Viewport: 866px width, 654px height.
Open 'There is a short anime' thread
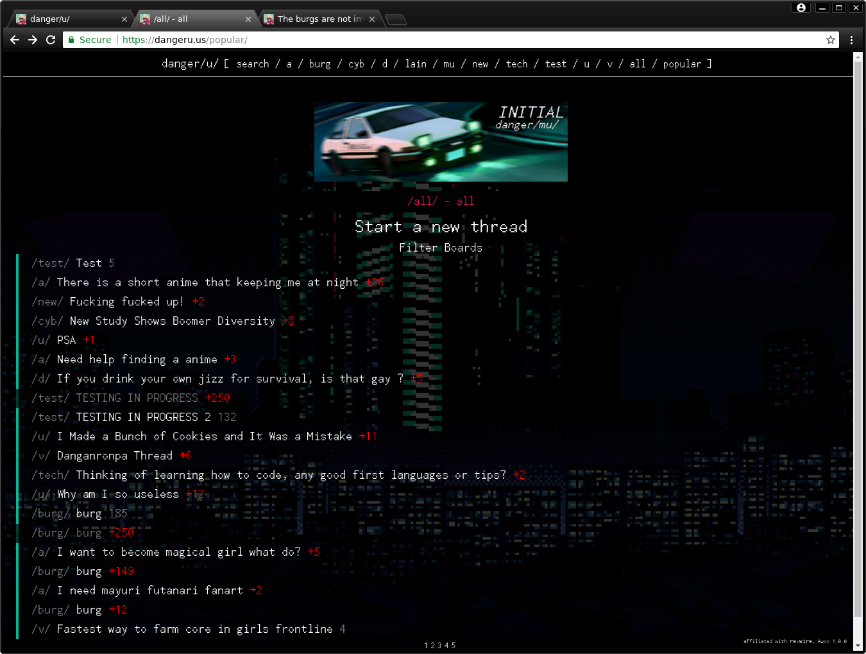(x=207, y=282)
